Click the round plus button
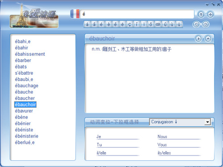This screenshot has width=223, height=167. click(x=210, y=15)
